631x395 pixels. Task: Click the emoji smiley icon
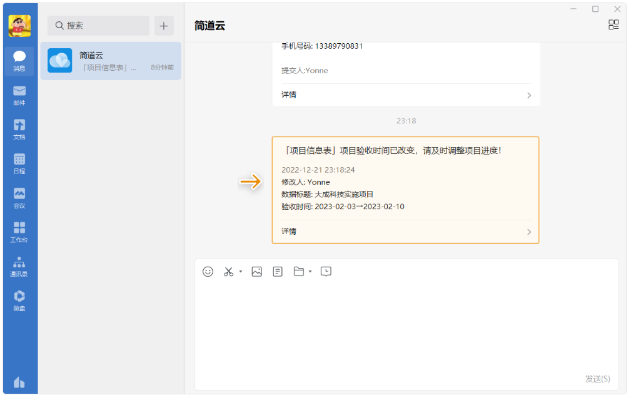click(208, 272)
